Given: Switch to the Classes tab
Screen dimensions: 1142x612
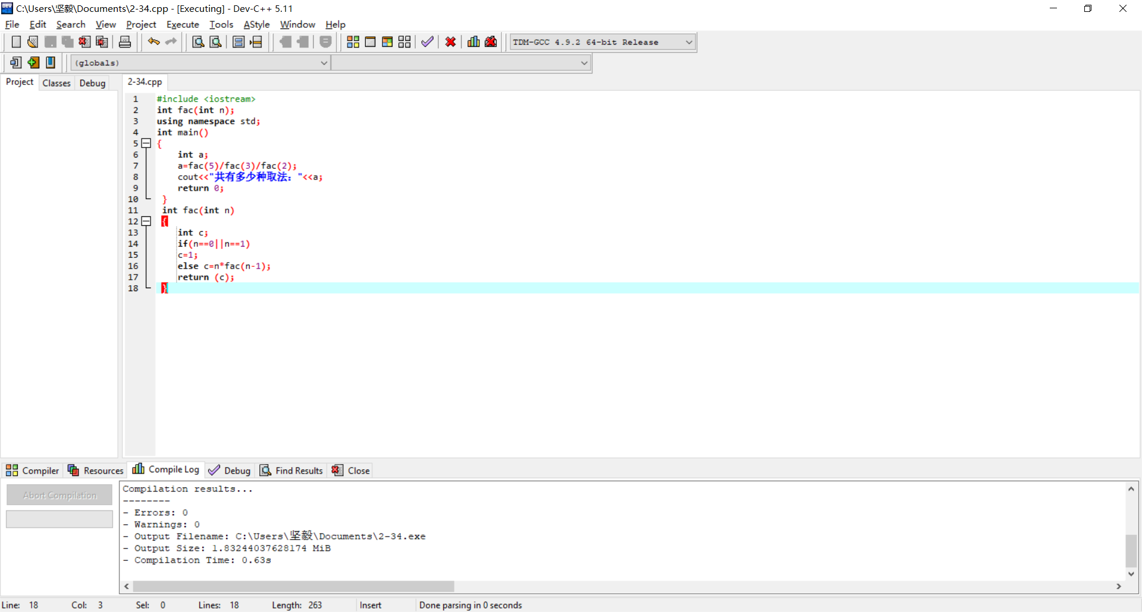Looking at the screenshot, I should [x=57, y=83].
